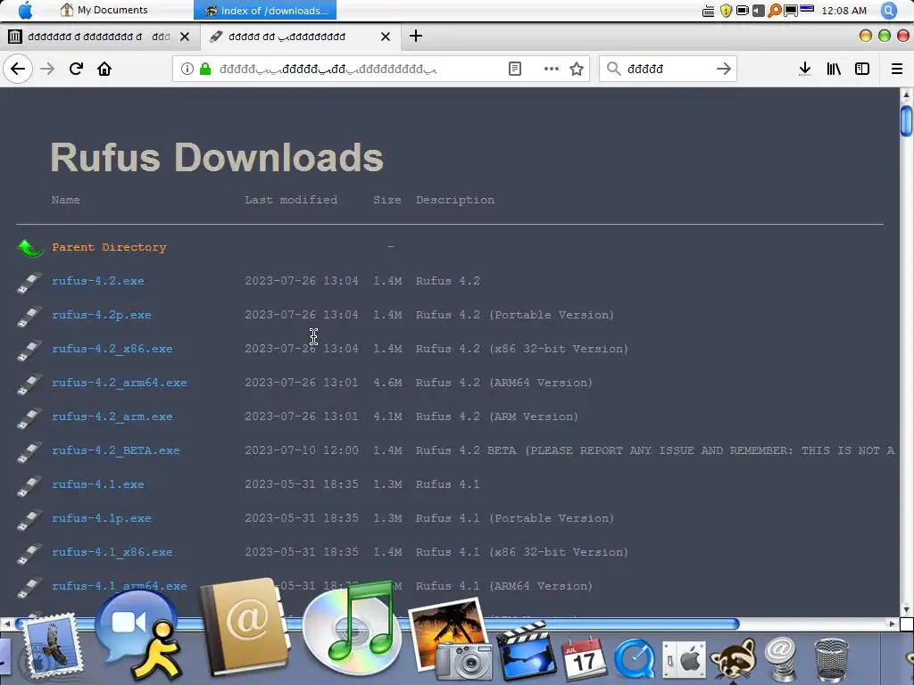Reload the current page
The height and width of the screenshot is (685, 914).
click(76, 69)
